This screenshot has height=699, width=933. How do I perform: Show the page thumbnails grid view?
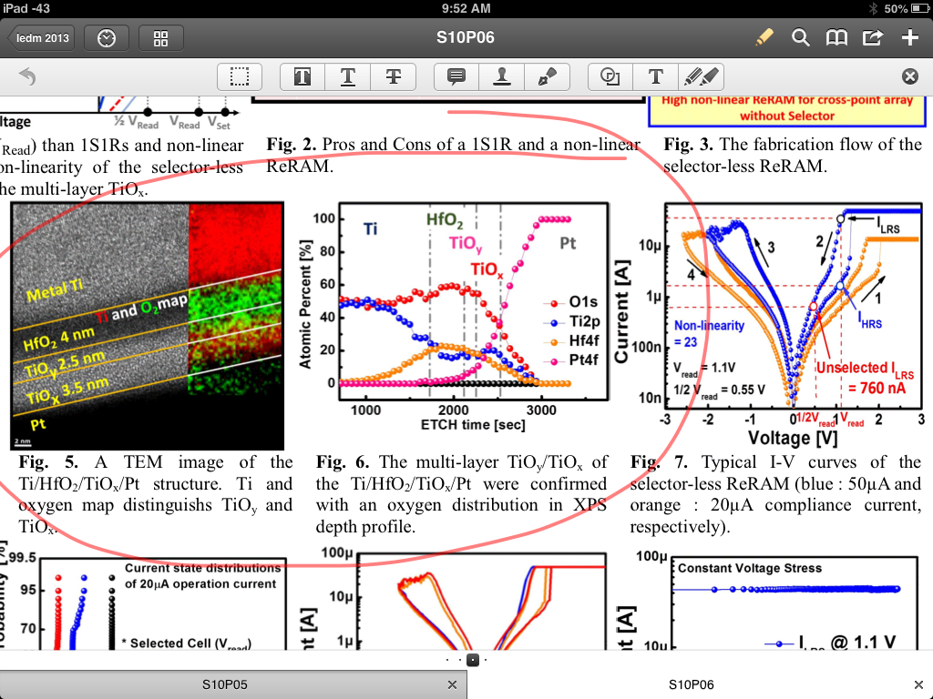[161, 38]
